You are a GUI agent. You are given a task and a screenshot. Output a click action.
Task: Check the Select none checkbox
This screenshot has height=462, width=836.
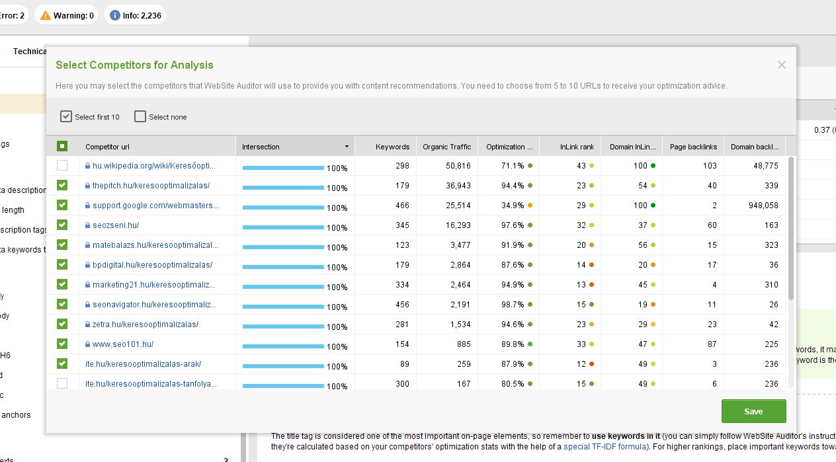click(x=140, y=116)
